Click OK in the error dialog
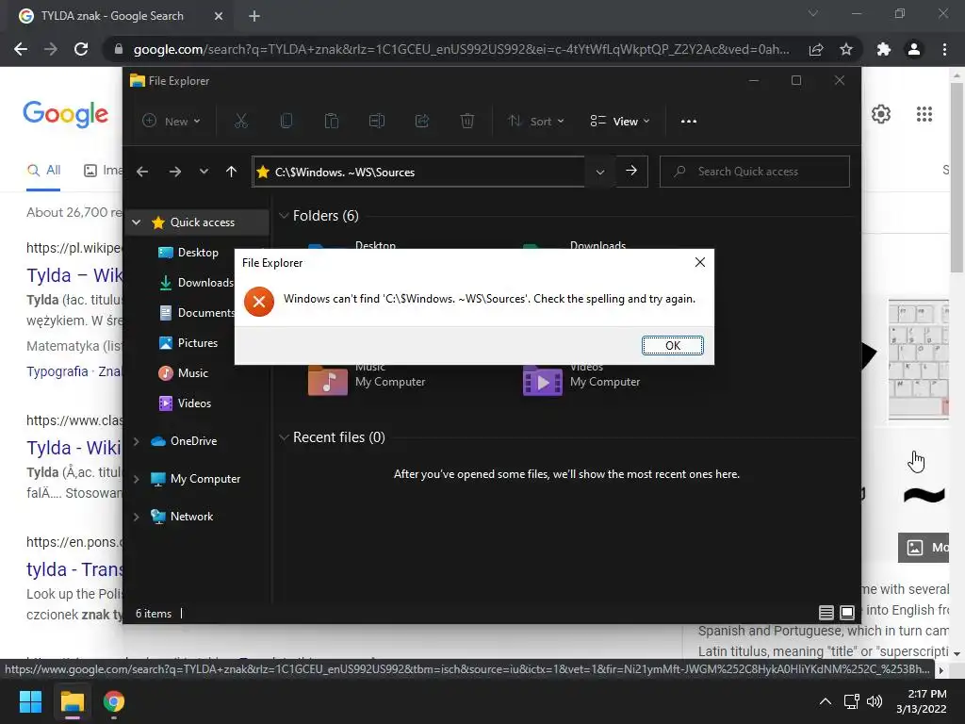965x724 pixels. [672, 345]
